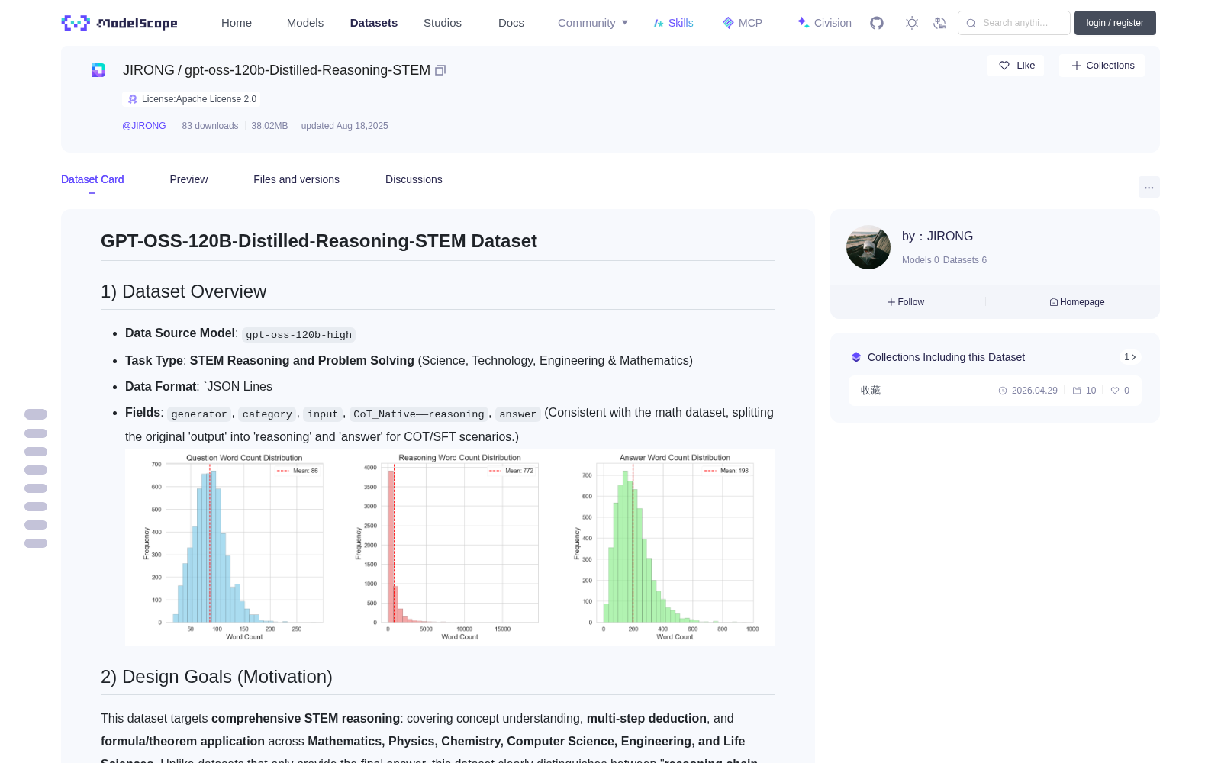Open the Datasets nav item
This screenshot has width=1221, height=763.
tap(374, 23)
